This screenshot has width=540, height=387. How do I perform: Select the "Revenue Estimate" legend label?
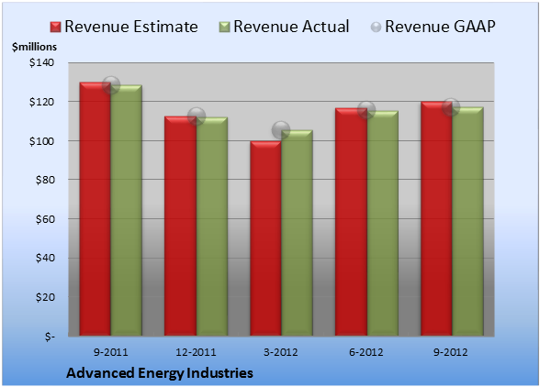click(x=131, y=27)
